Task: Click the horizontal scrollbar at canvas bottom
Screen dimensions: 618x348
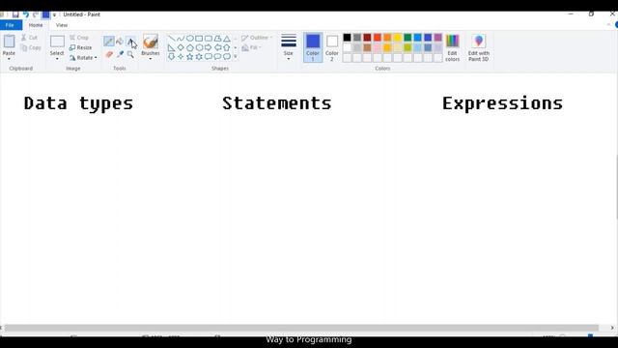Action: point(301,328)
